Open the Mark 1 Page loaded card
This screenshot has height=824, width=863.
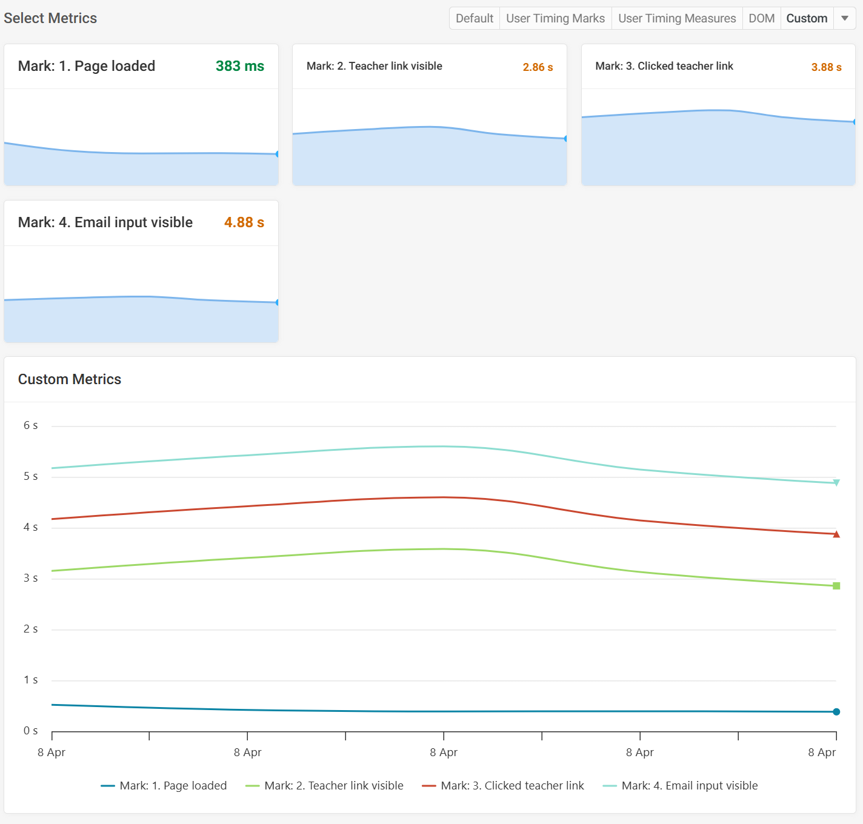(141, 115)
